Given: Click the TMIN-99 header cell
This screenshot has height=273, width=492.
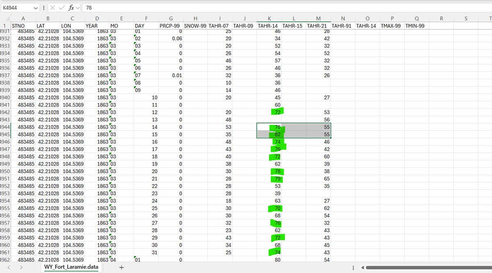Looking at the screenshot, I should [x=417, y=26].
